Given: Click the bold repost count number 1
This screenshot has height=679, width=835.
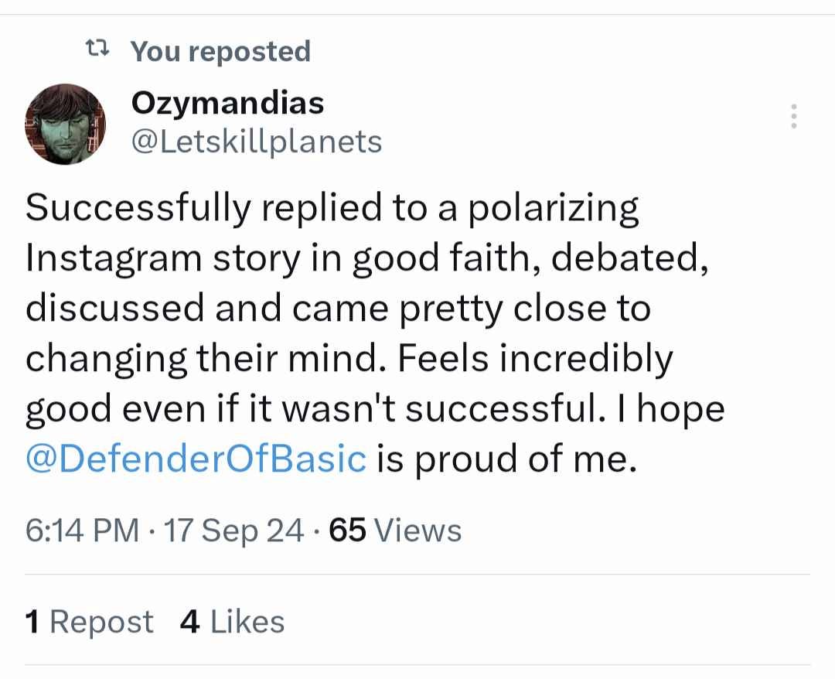Looking at the screenshot, I should pos(32,622).
